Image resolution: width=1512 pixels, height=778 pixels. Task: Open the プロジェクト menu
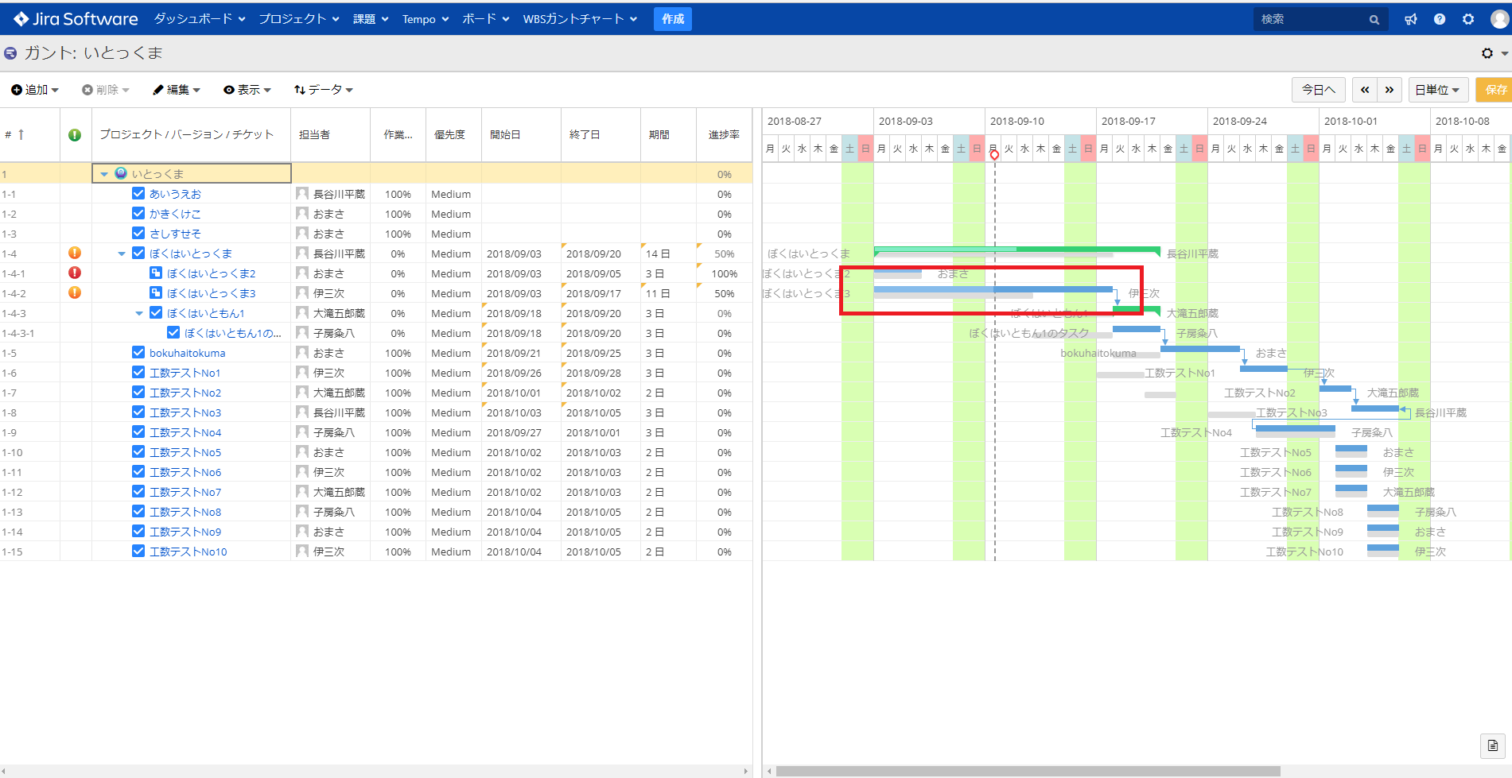299,19
